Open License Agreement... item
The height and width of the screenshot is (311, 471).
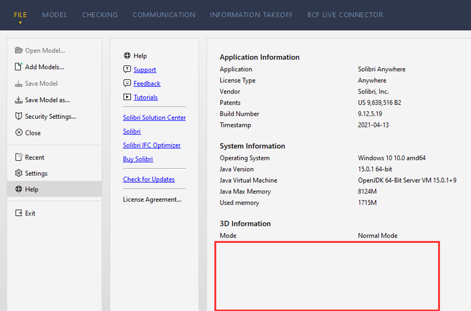pos(152,199)
